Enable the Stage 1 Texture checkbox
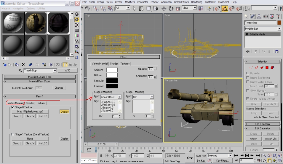 point(12,134)
